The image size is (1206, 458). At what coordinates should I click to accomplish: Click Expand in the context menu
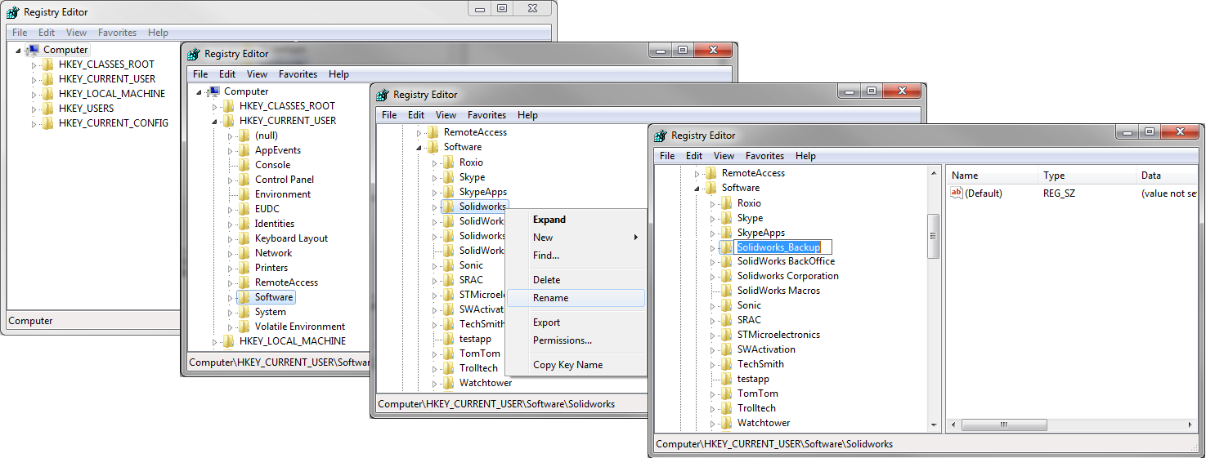[576, 220]
